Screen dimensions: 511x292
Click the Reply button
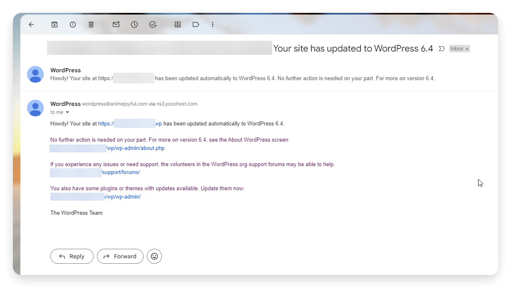coord(72,256)
